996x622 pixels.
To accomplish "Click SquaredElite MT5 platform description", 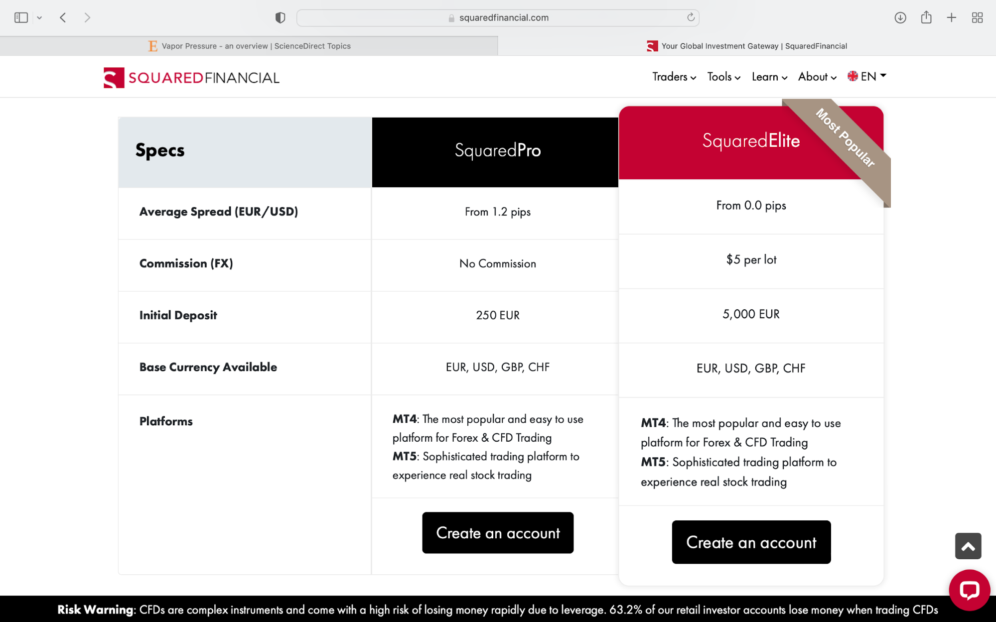I will coord(739,472).
